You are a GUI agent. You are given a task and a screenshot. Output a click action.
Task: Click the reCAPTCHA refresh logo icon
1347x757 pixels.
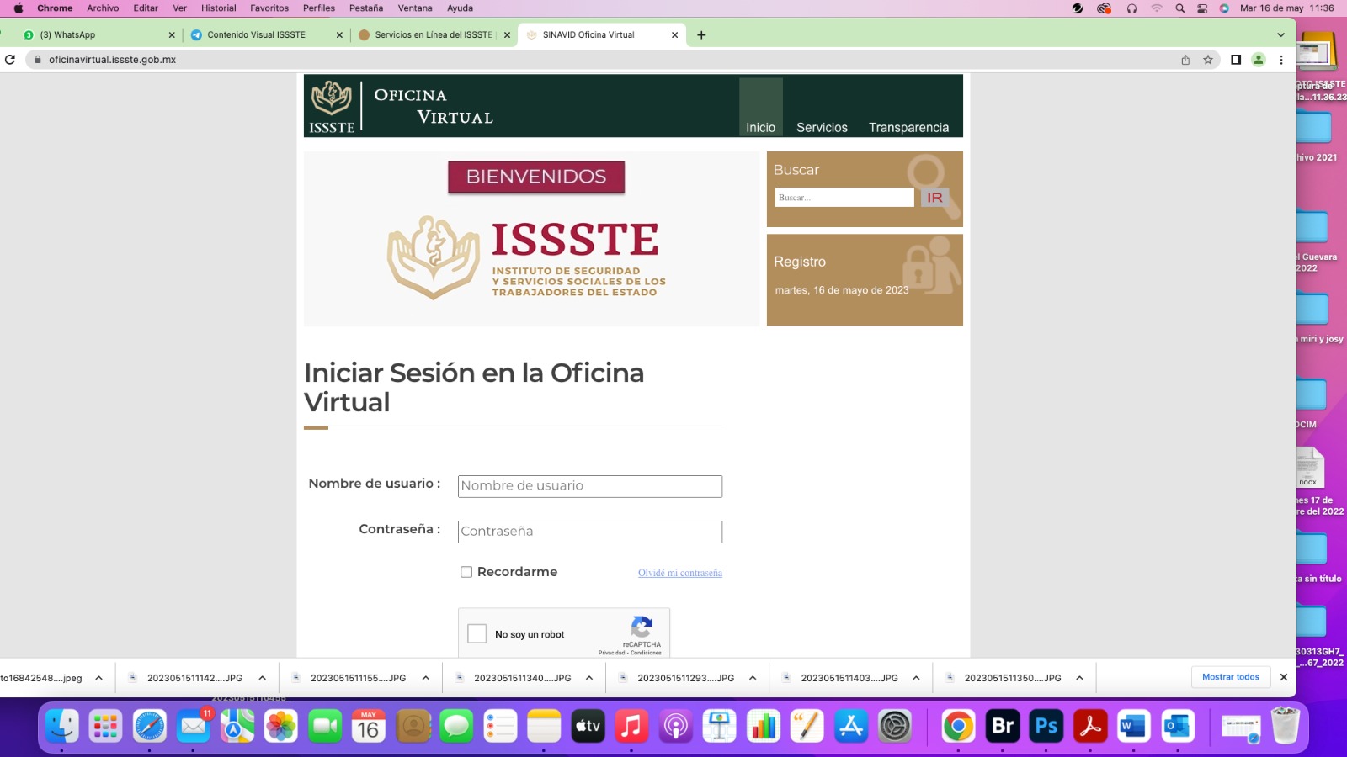(x=642, y=627)
